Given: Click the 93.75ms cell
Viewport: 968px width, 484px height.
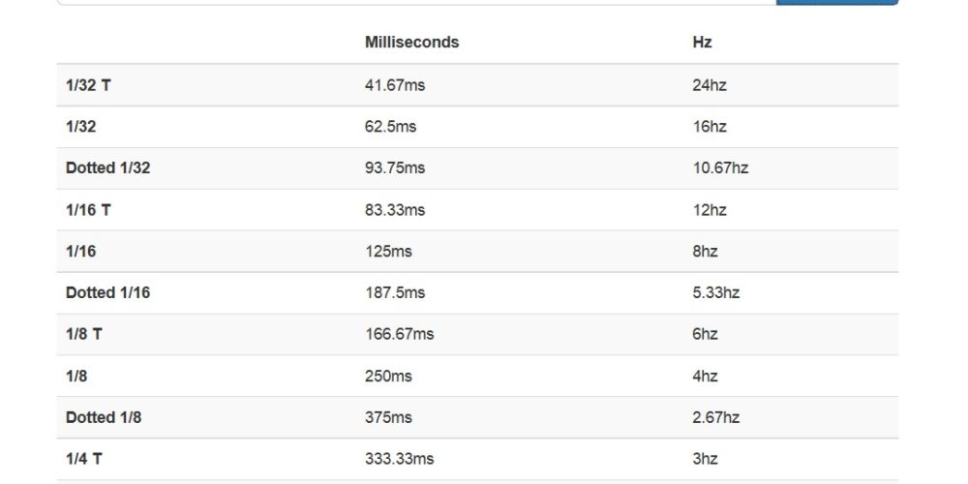Looking at the screenshot, I should (x=394, y=167).
